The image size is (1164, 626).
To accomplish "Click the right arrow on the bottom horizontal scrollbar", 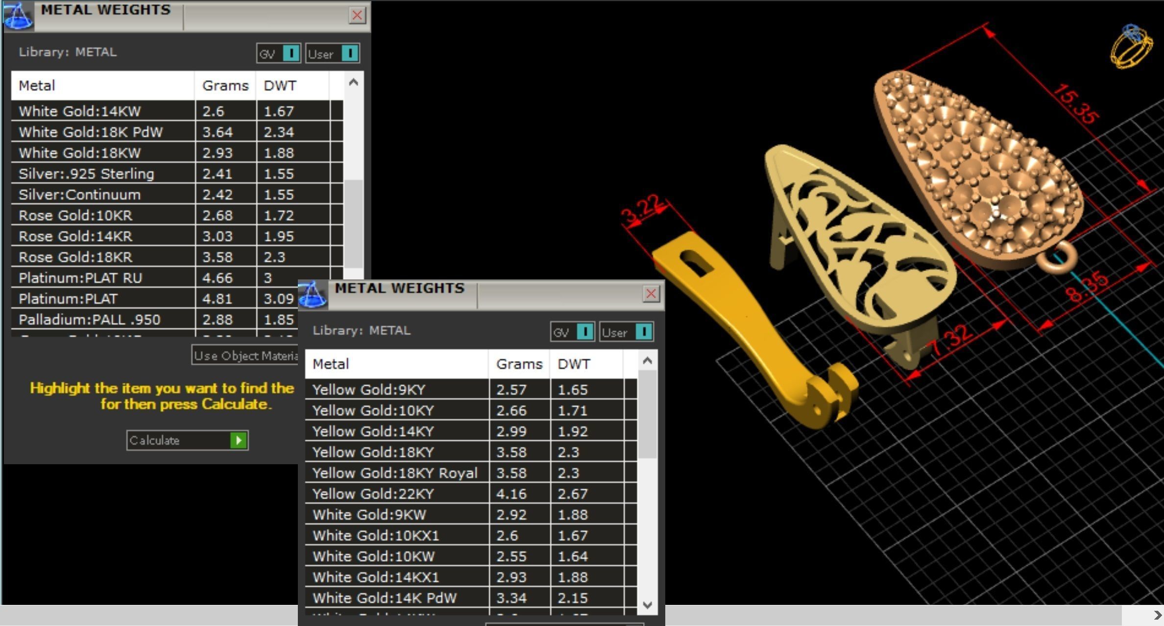I will click(x=1157, y=615).
